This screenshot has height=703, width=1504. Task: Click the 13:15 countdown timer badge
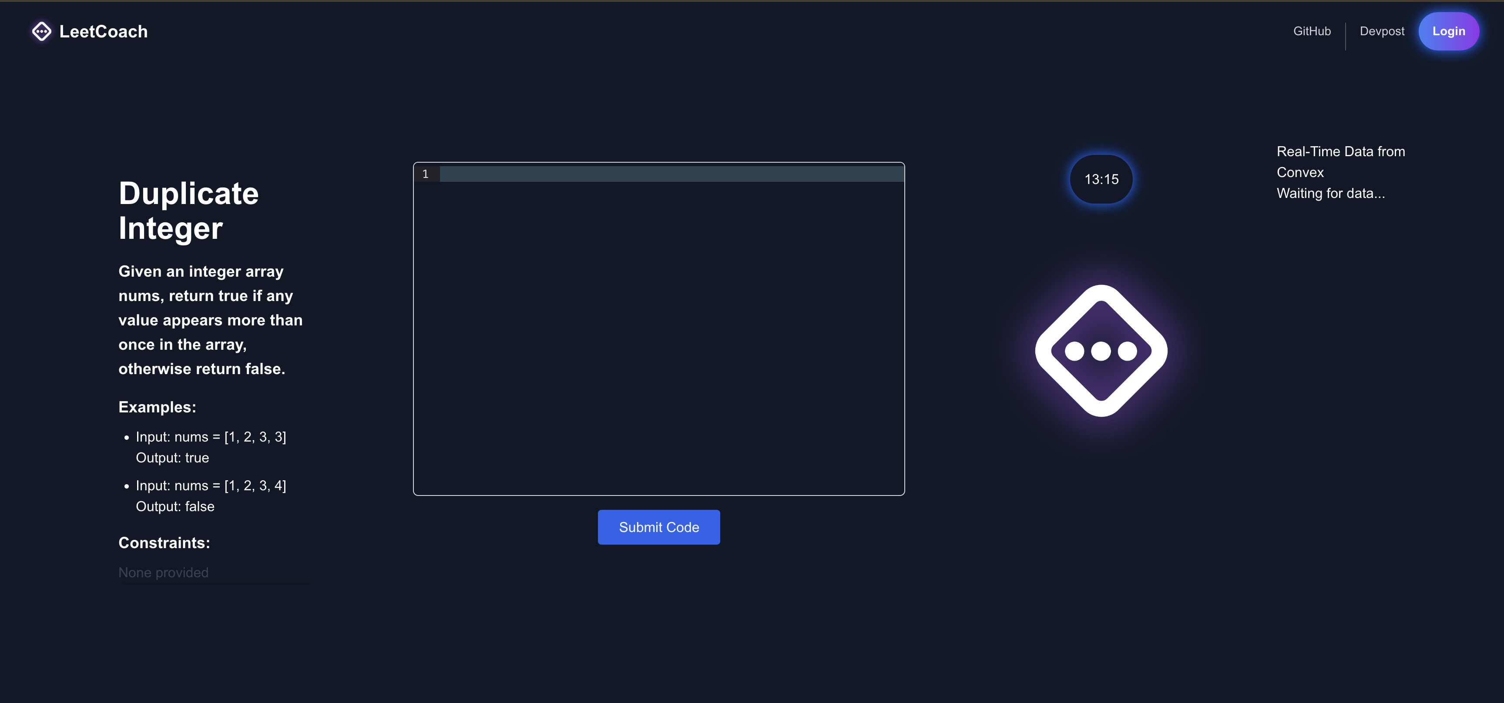[1101, 179]
